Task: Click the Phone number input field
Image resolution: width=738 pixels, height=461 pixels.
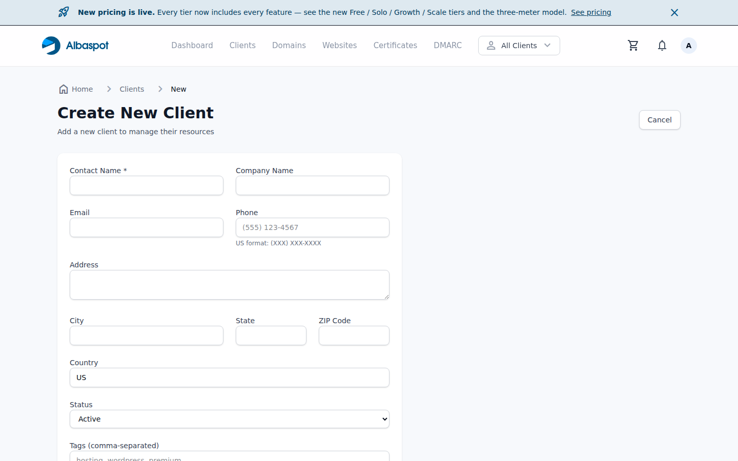Action: click(313, 227)
